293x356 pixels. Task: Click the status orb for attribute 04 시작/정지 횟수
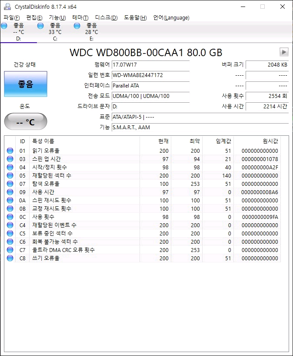click(x=10, y=167)
